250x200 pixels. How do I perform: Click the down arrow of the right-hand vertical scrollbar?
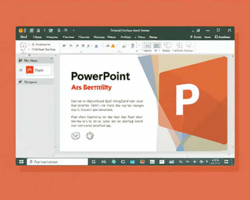(x=232, y=147)
